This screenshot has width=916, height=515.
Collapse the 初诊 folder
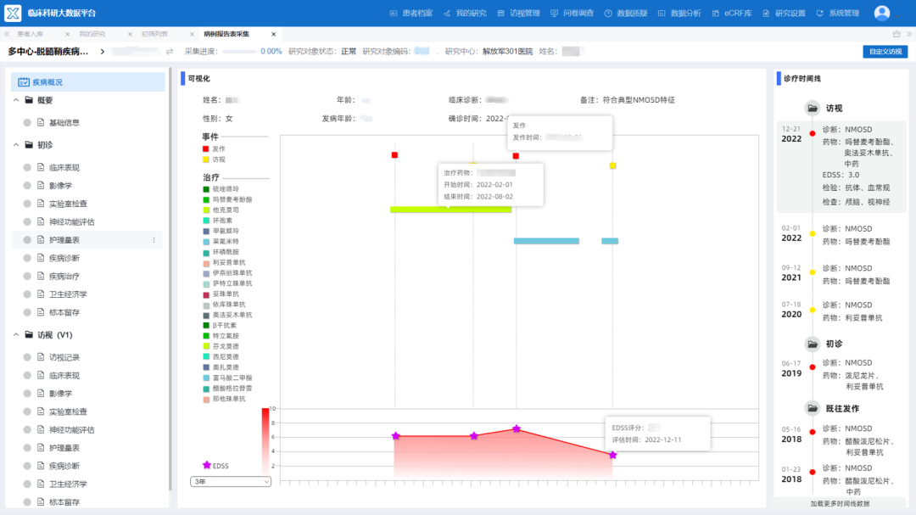pos(16,144)
